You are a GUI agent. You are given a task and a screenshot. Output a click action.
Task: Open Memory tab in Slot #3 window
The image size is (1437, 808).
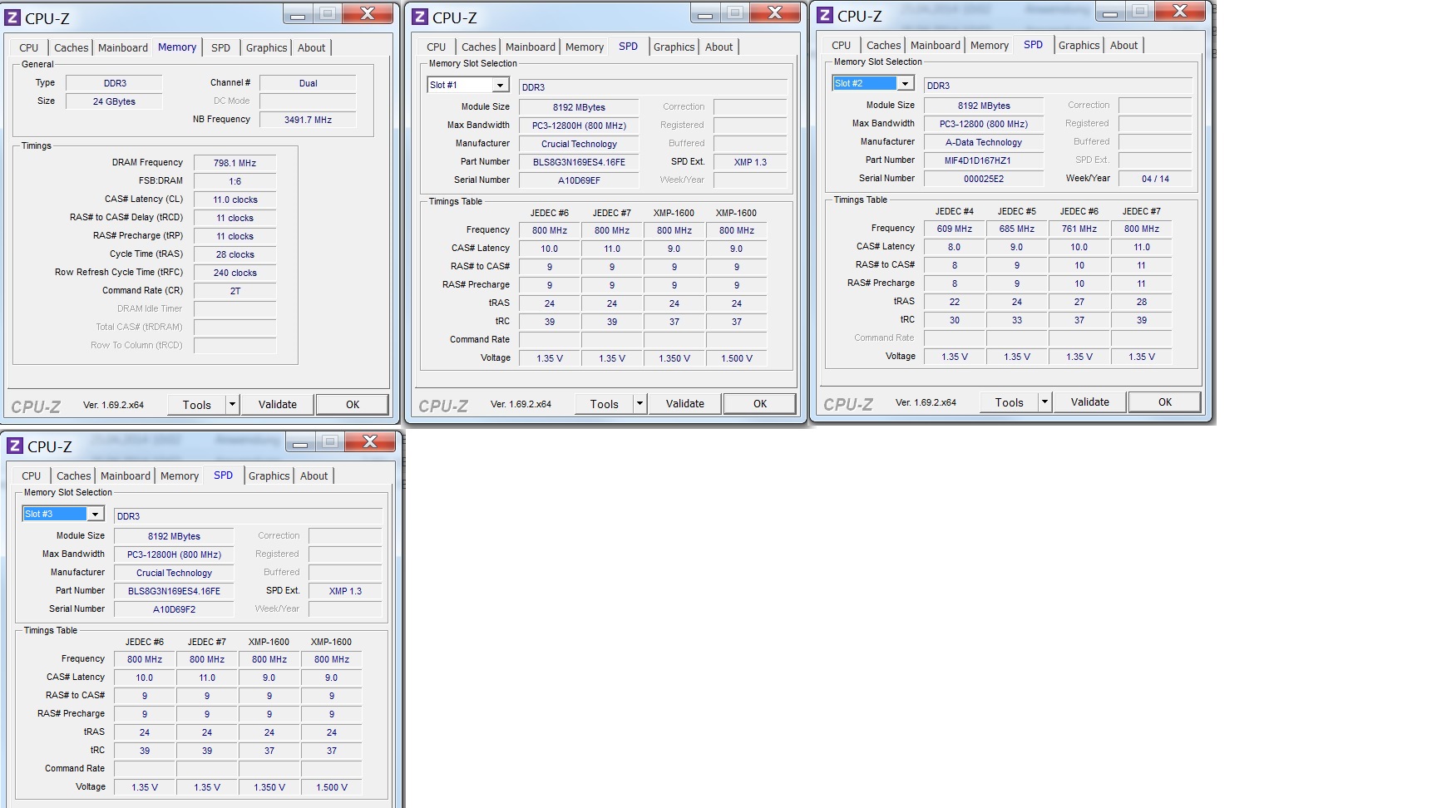[x=180, y=475]
